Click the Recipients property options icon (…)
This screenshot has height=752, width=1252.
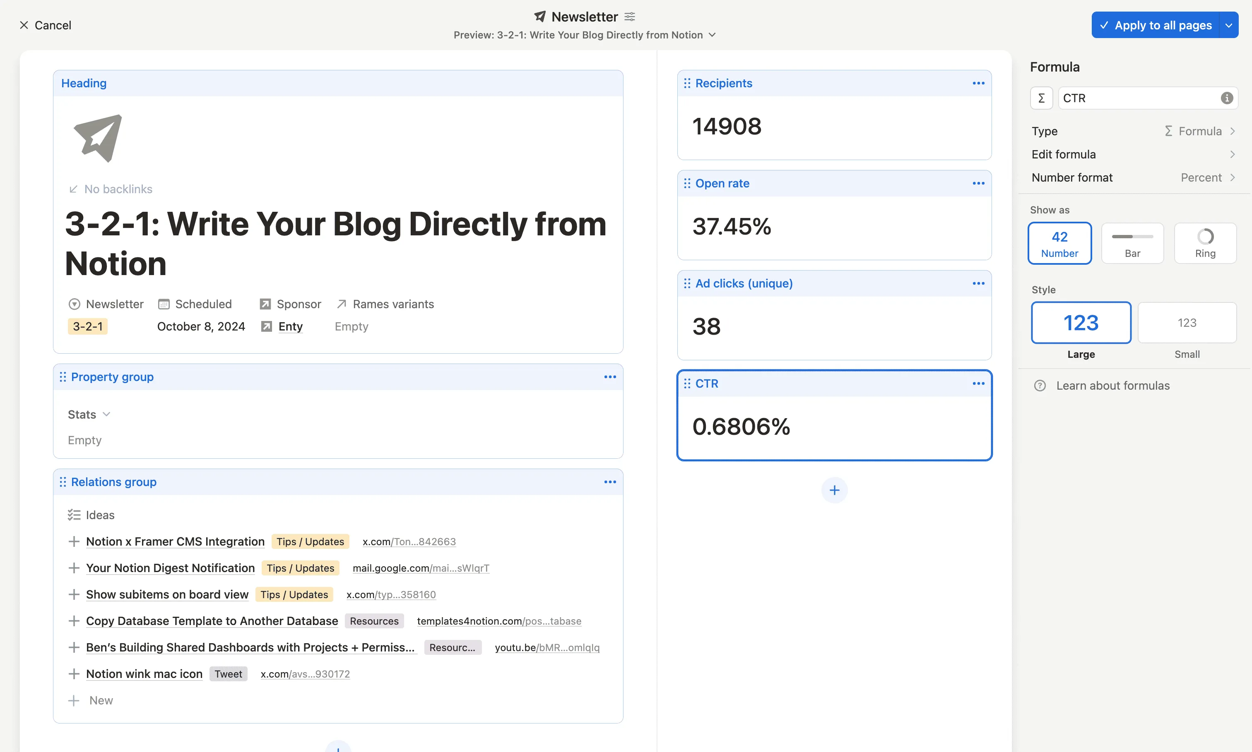click(978, 82)
